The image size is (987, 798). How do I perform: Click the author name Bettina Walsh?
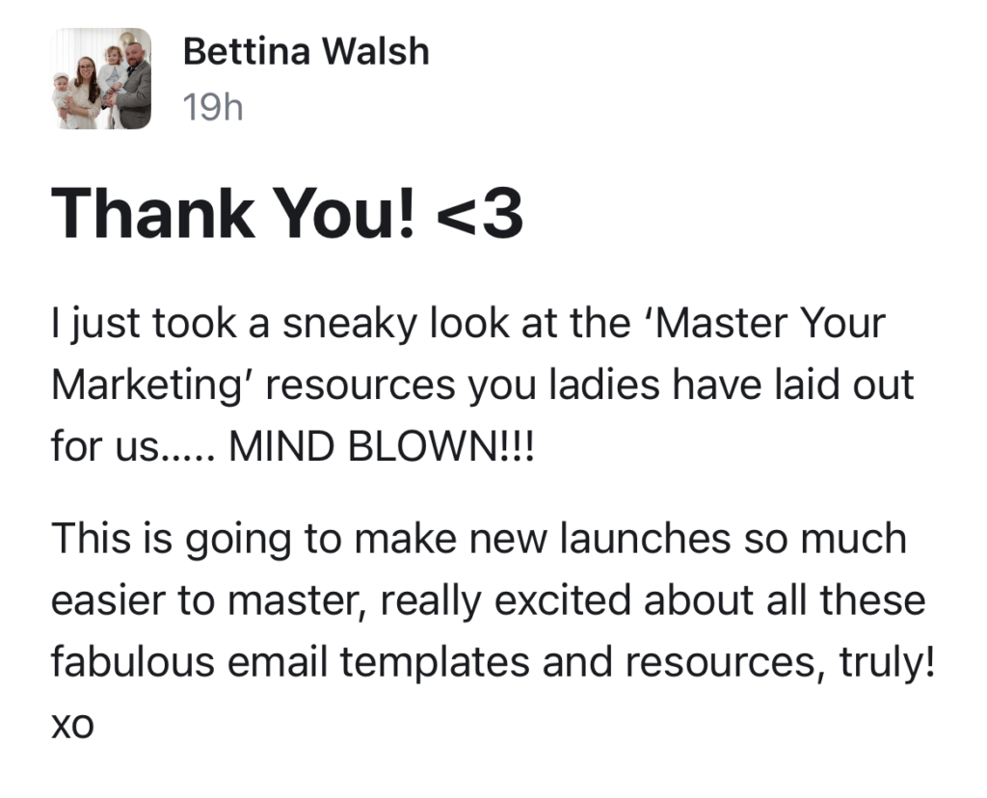point(306,51)
